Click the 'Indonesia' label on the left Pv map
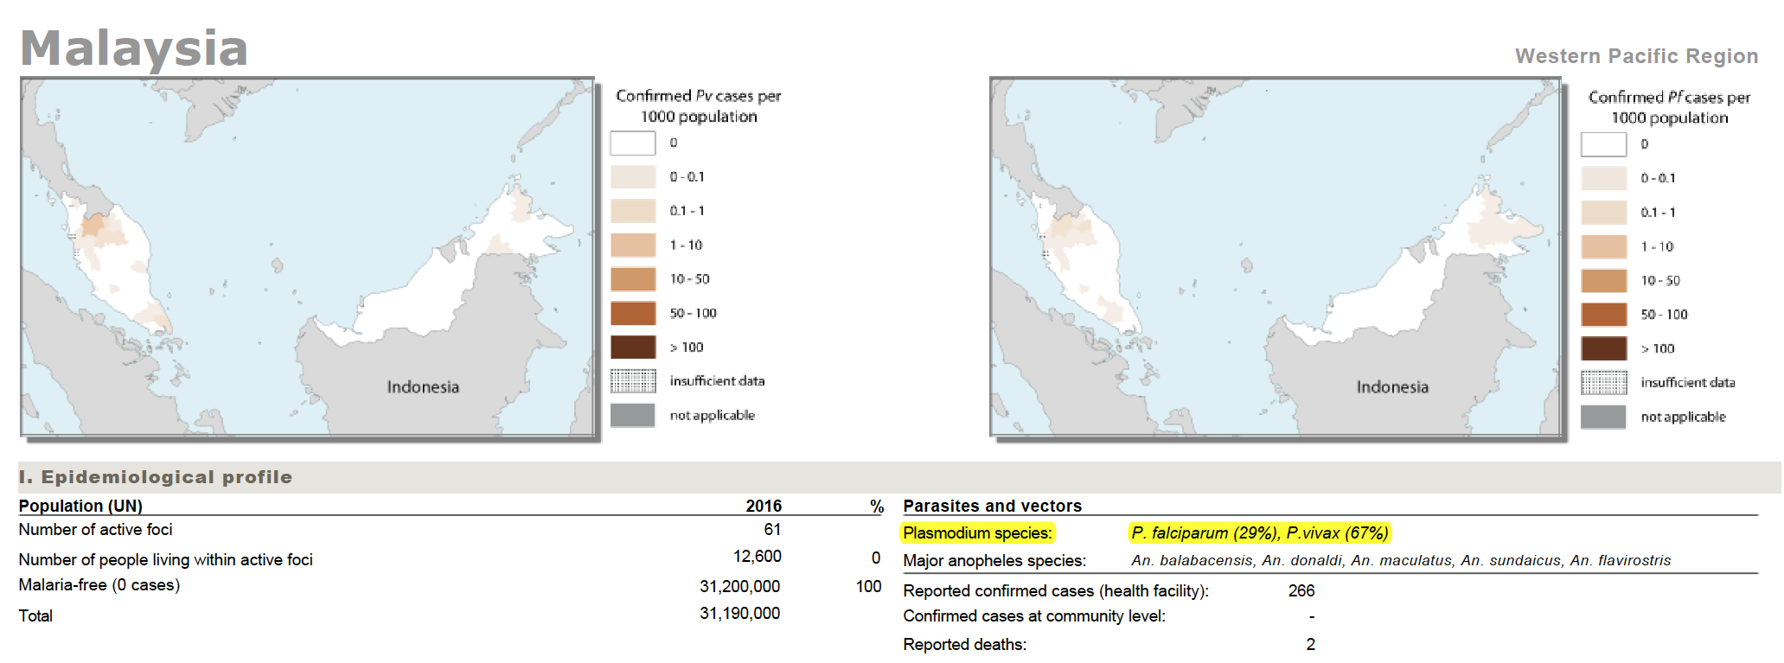 [x=423, y=387]
